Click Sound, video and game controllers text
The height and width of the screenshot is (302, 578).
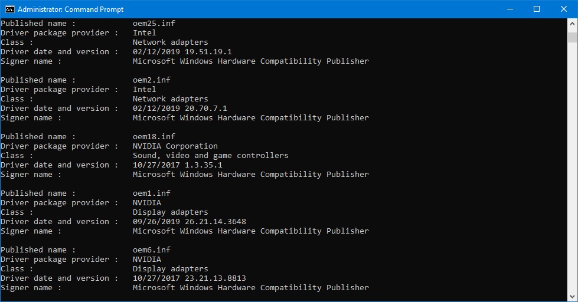point(211,156)
